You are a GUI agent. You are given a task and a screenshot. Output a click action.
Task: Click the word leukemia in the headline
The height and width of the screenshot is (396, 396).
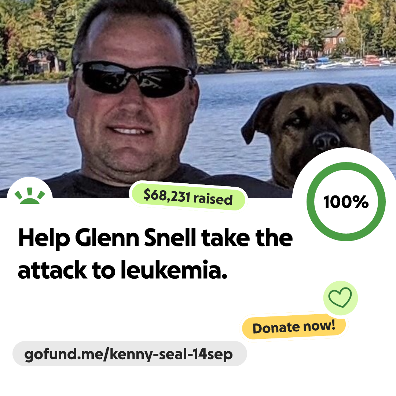click(x=174, y=270)
